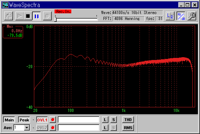The height and width of the screenshot is (134, 200).
Task: Click the RMS button
Action: point(128,128)
